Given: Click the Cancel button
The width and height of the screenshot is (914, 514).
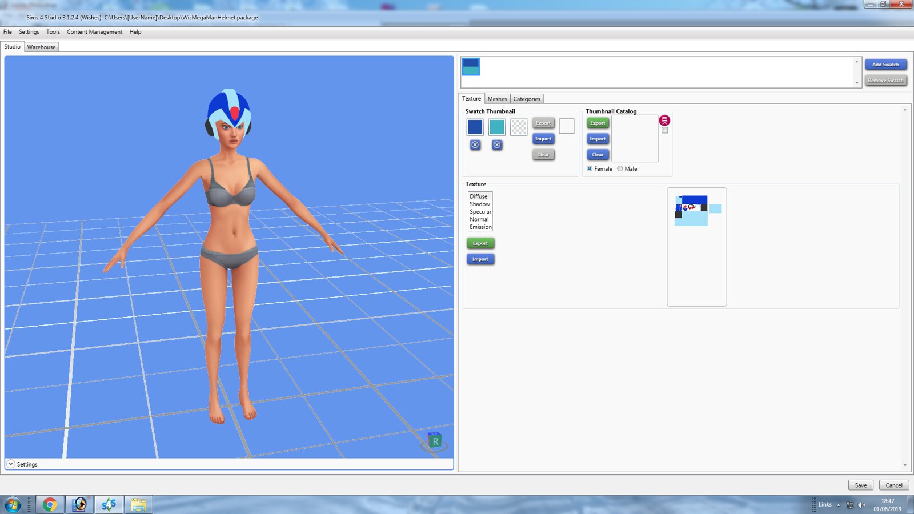Looking at the screenshot, I should [x=894, y=485].
